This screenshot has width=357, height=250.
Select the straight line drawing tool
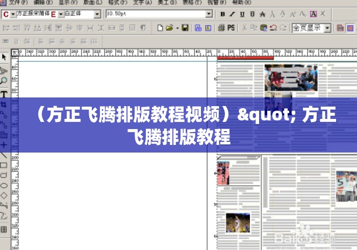click(4, 155)
